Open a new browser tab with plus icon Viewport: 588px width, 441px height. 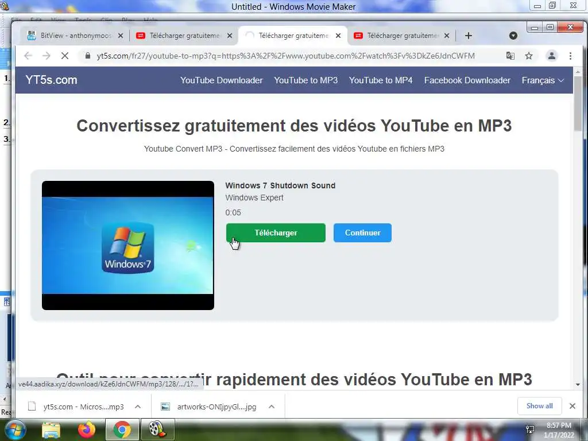click(x=469, y=36)
